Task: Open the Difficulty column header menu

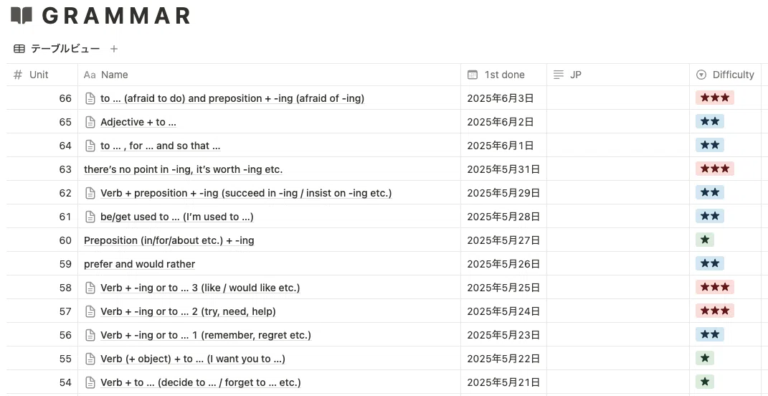Action: [x=726, y=75]
